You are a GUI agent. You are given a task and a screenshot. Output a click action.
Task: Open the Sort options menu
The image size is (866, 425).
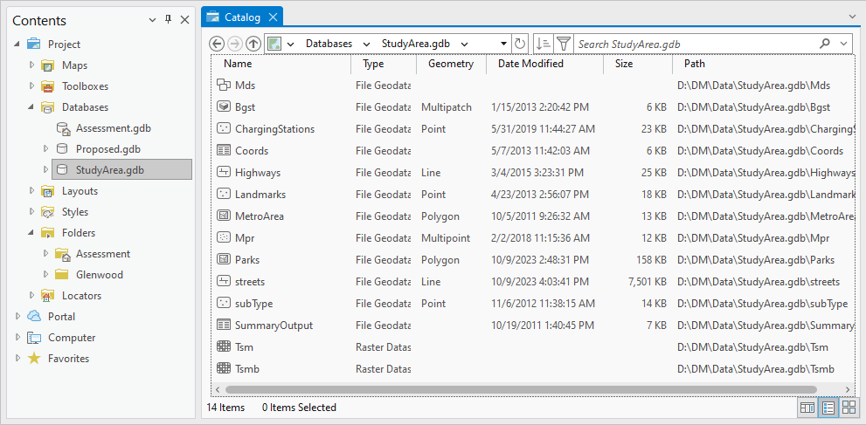(x=543, y=44)
